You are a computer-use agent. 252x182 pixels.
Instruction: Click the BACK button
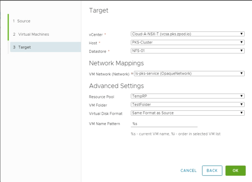click(x=212, y=171)
